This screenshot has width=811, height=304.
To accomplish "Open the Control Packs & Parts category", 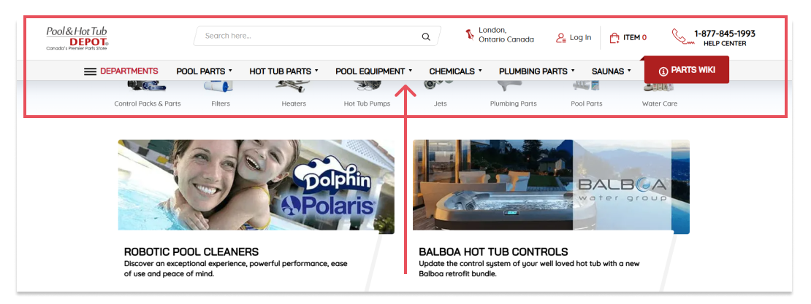I will 148,94.
